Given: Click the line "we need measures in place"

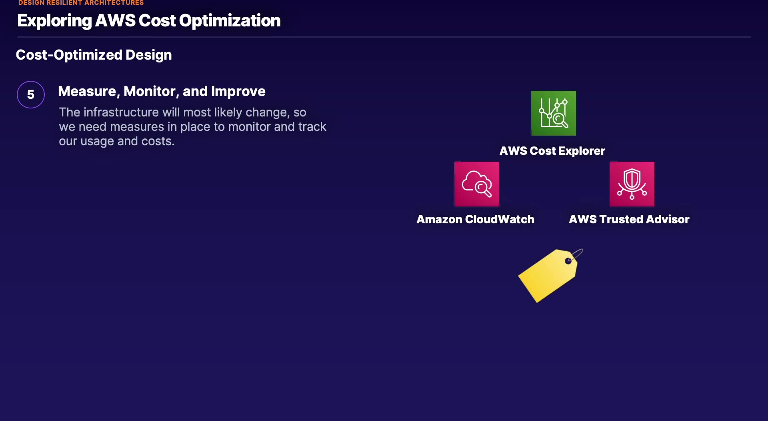Looking at the screenshot, I should click(x=192, y=127).
